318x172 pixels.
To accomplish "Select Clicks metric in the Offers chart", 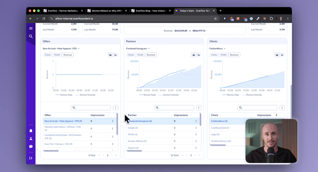I will point(48,55).
